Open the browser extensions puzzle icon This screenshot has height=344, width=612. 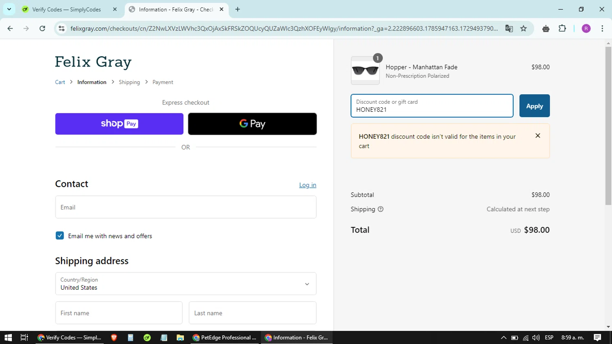tap(562, 29)
